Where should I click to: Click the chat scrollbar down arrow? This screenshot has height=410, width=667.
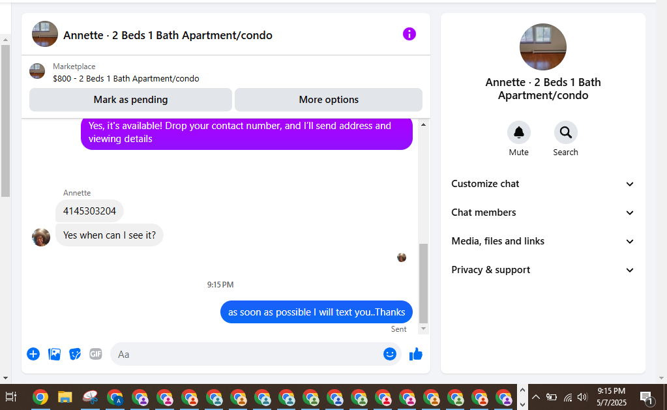(x=423, y=329)
